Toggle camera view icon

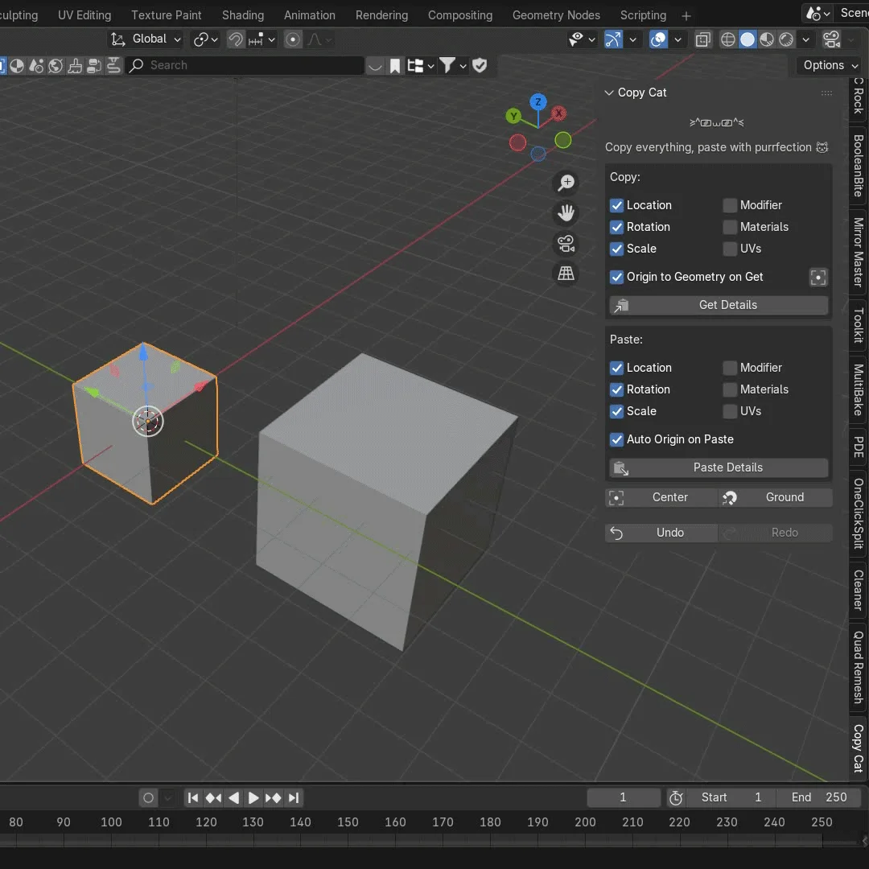(566, 244)
